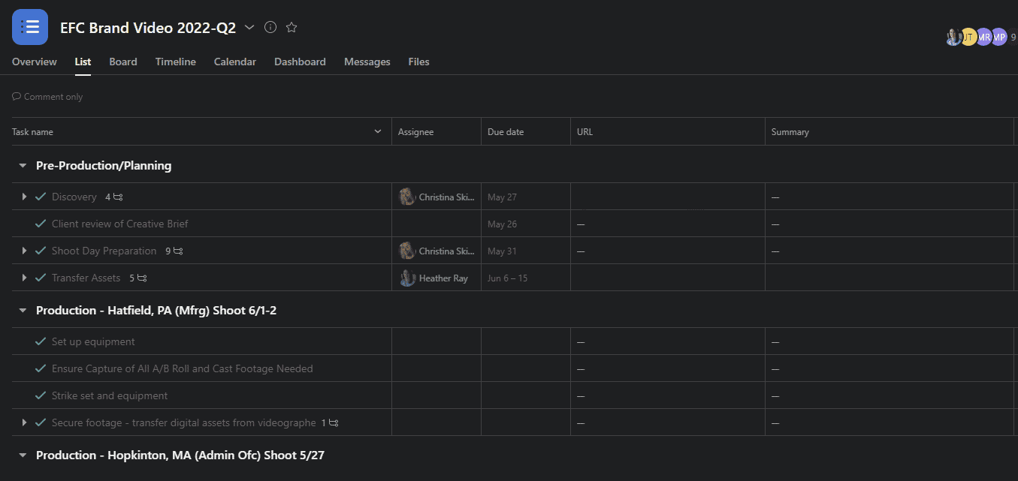Click empty URL cell in Transfer Assets row
Viewport: 1018px width, 481px height.
point(668,278)
